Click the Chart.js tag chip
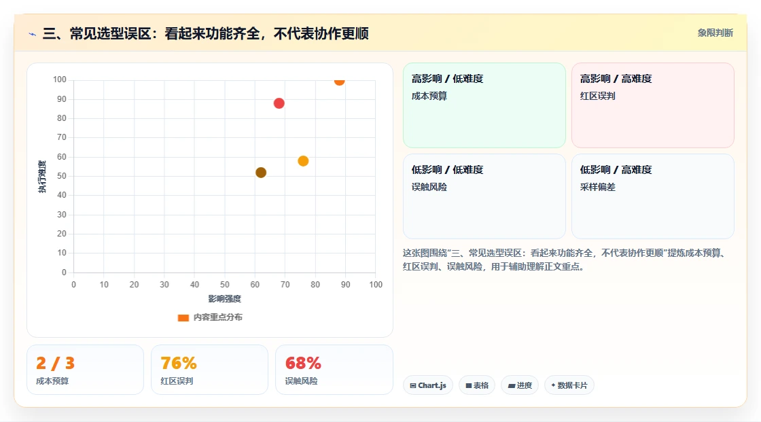 (428, 385)
